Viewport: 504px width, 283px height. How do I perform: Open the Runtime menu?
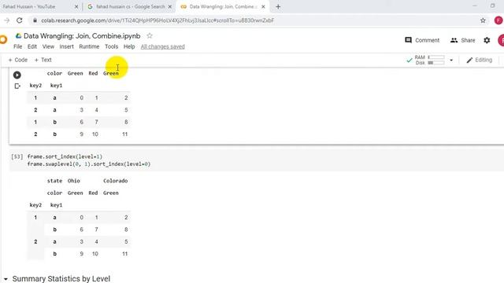pyautogui.click(x=89, y=46)
